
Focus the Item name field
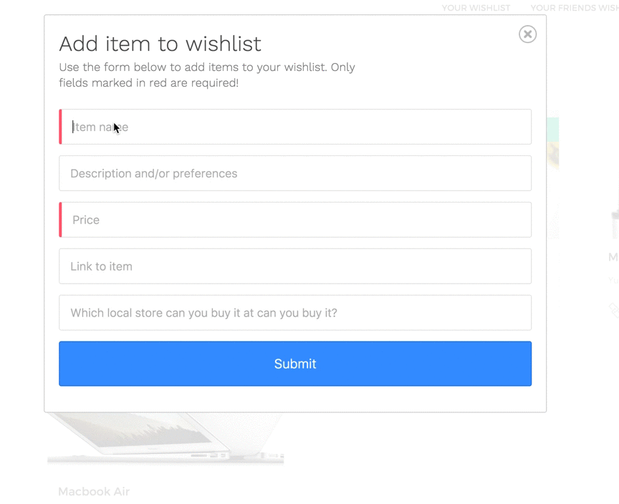(x=297, y=127)
